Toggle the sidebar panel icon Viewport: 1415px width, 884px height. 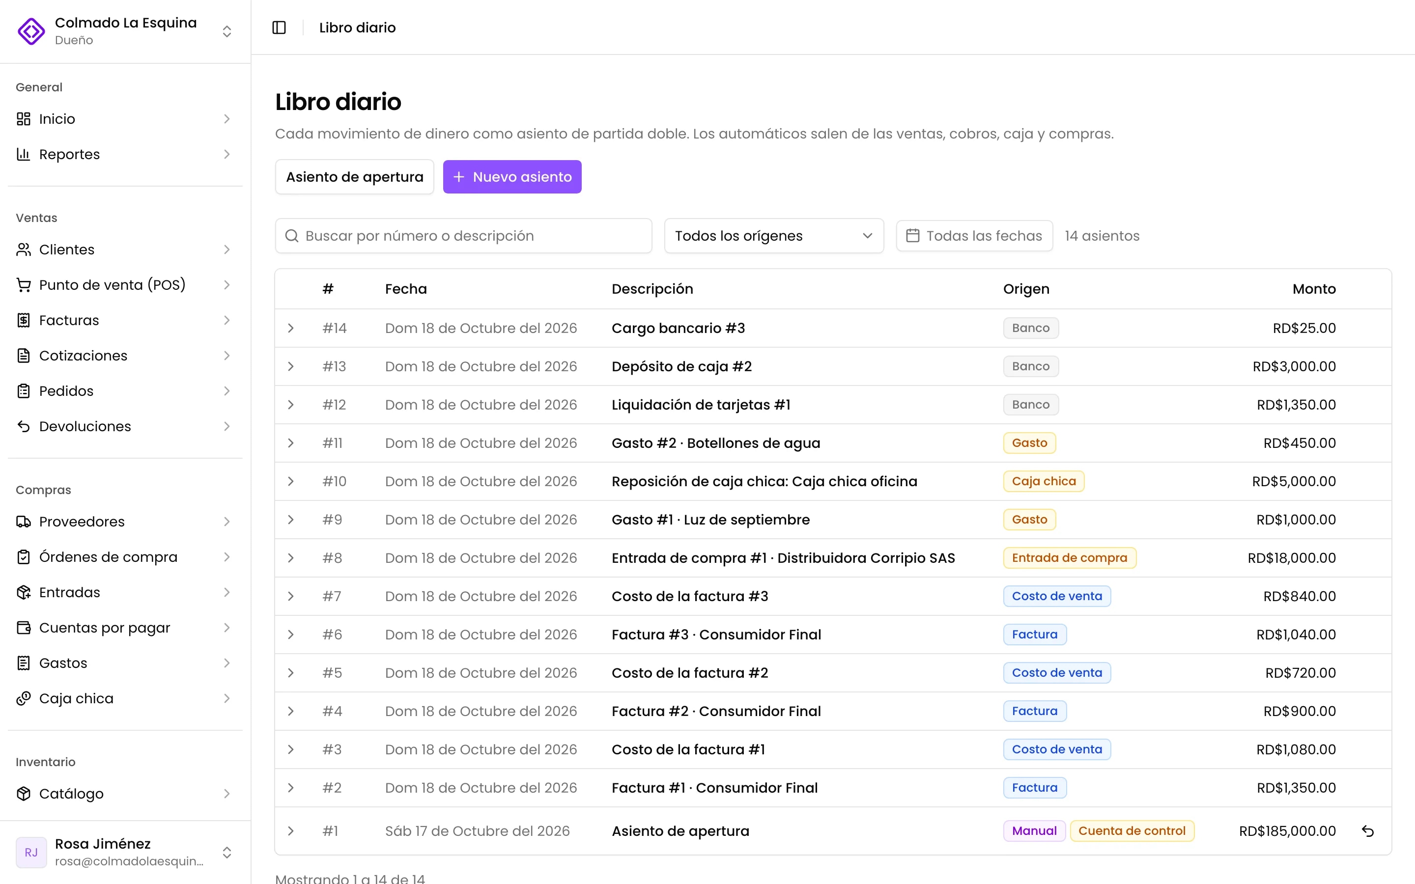[279, 28]
